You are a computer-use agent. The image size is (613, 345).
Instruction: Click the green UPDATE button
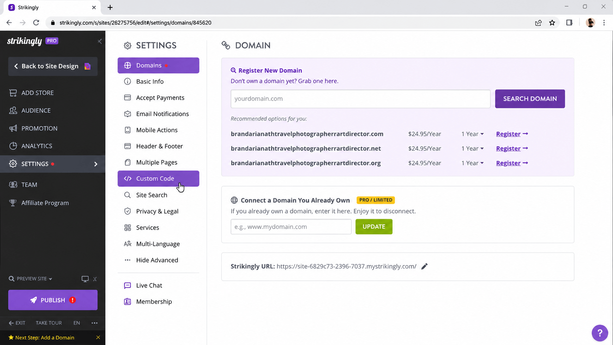[374, 227]
